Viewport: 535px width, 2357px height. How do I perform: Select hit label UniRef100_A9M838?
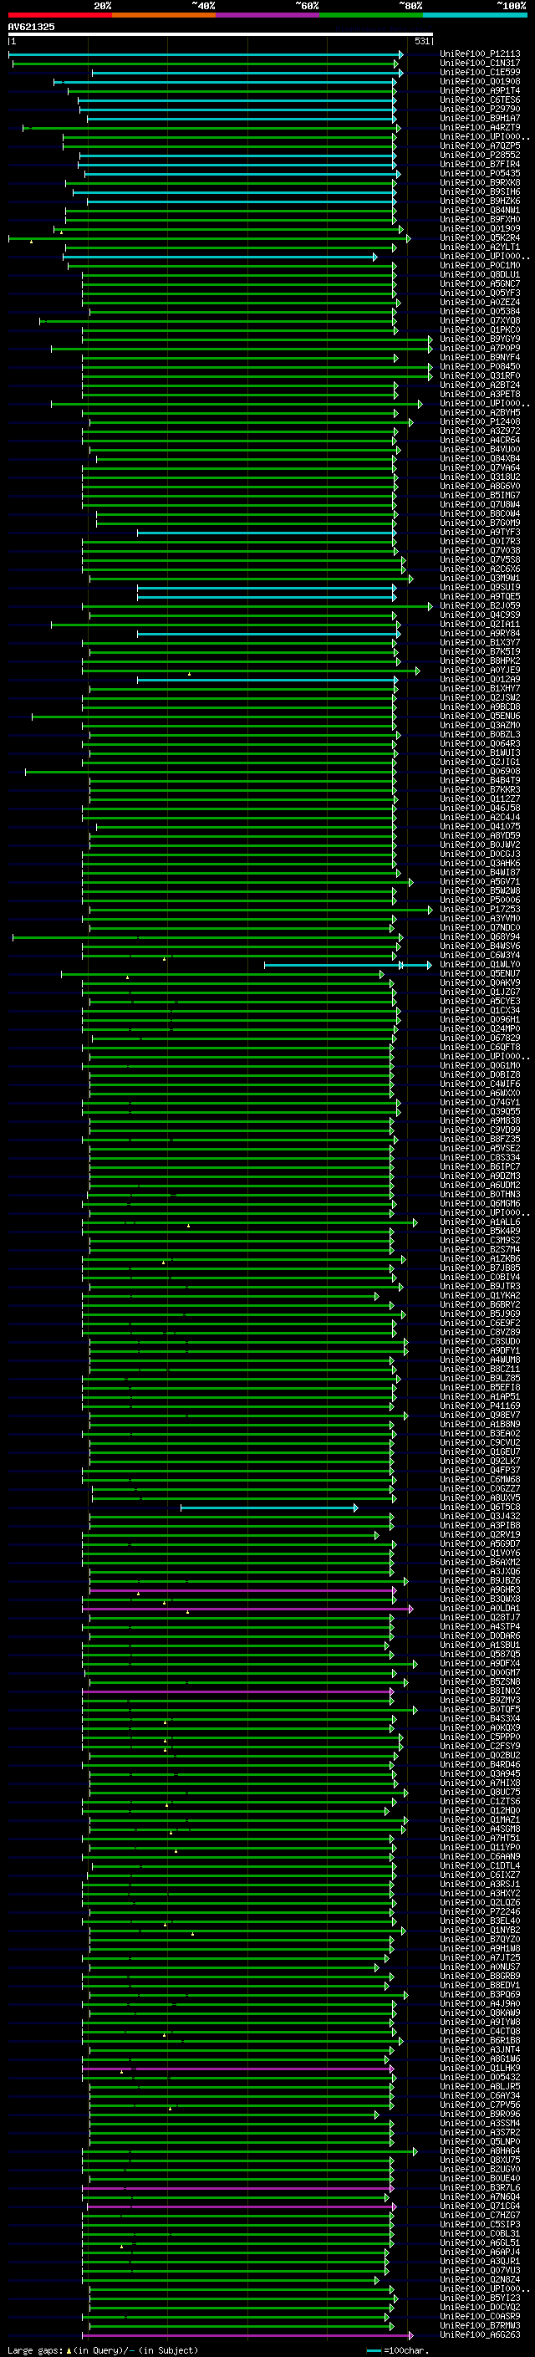pyautogui.click(x=480, y=1121)
